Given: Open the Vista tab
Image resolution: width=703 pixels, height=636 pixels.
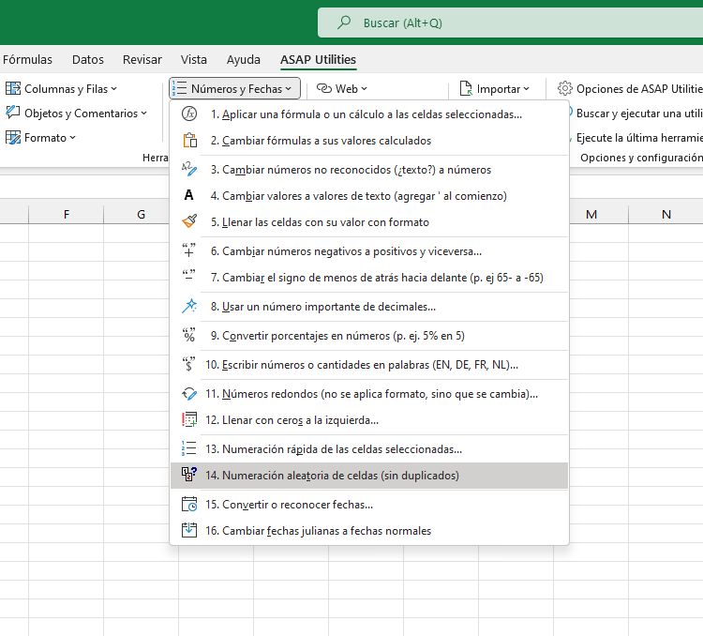Looking at the screenshot, I should tap(194, 59).
